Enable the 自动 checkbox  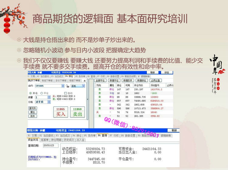(65, 93)
